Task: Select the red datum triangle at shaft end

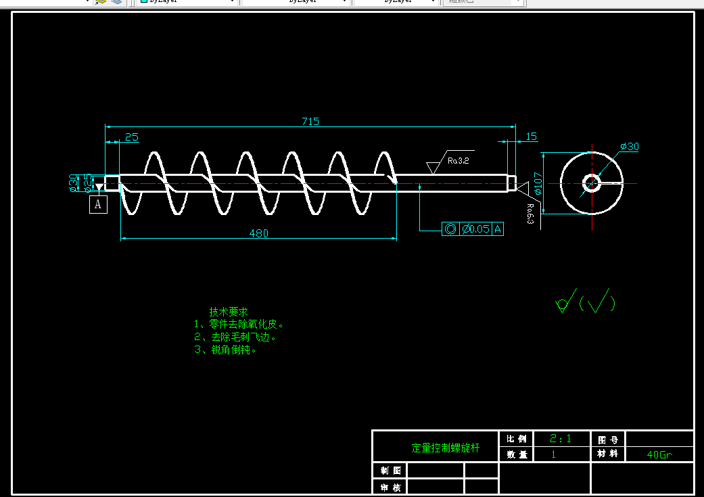Action: 99,187
